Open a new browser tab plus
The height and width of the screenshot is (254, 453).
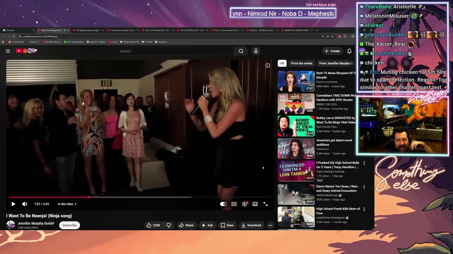tap(317, 30)
